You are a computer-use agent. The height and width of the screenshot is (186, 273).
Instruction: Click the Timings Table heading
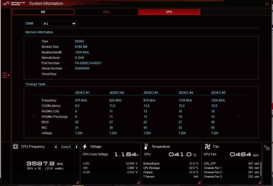pyautogui.click(x=35, y=84)
